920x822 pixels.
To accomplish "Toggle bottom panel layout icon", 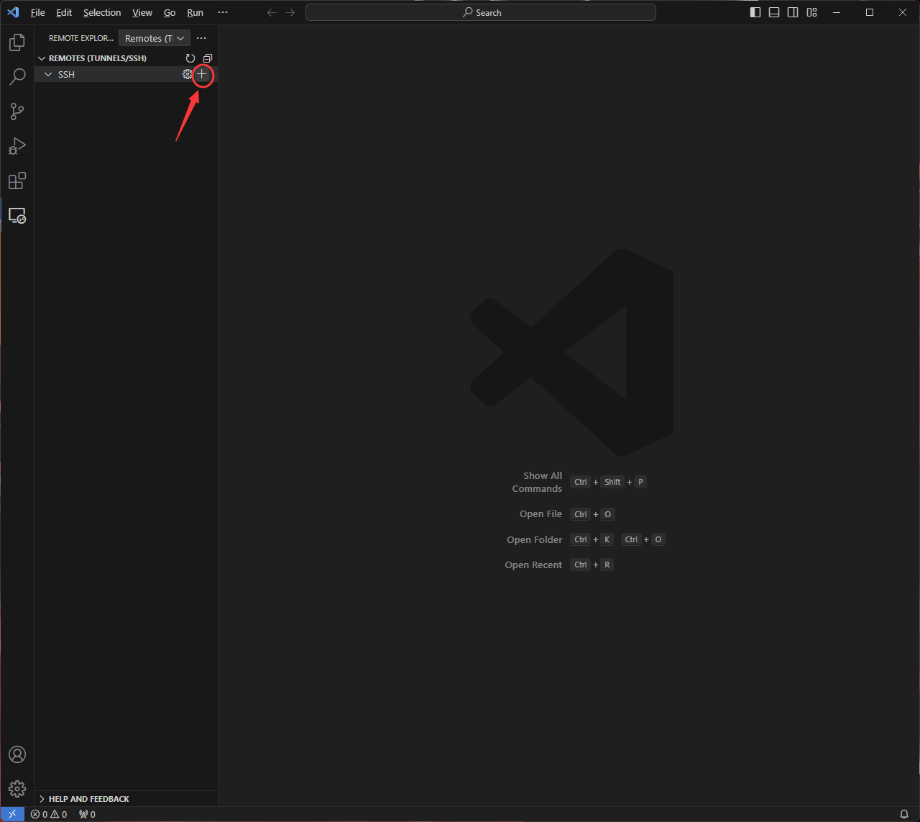I will (774, 12).
